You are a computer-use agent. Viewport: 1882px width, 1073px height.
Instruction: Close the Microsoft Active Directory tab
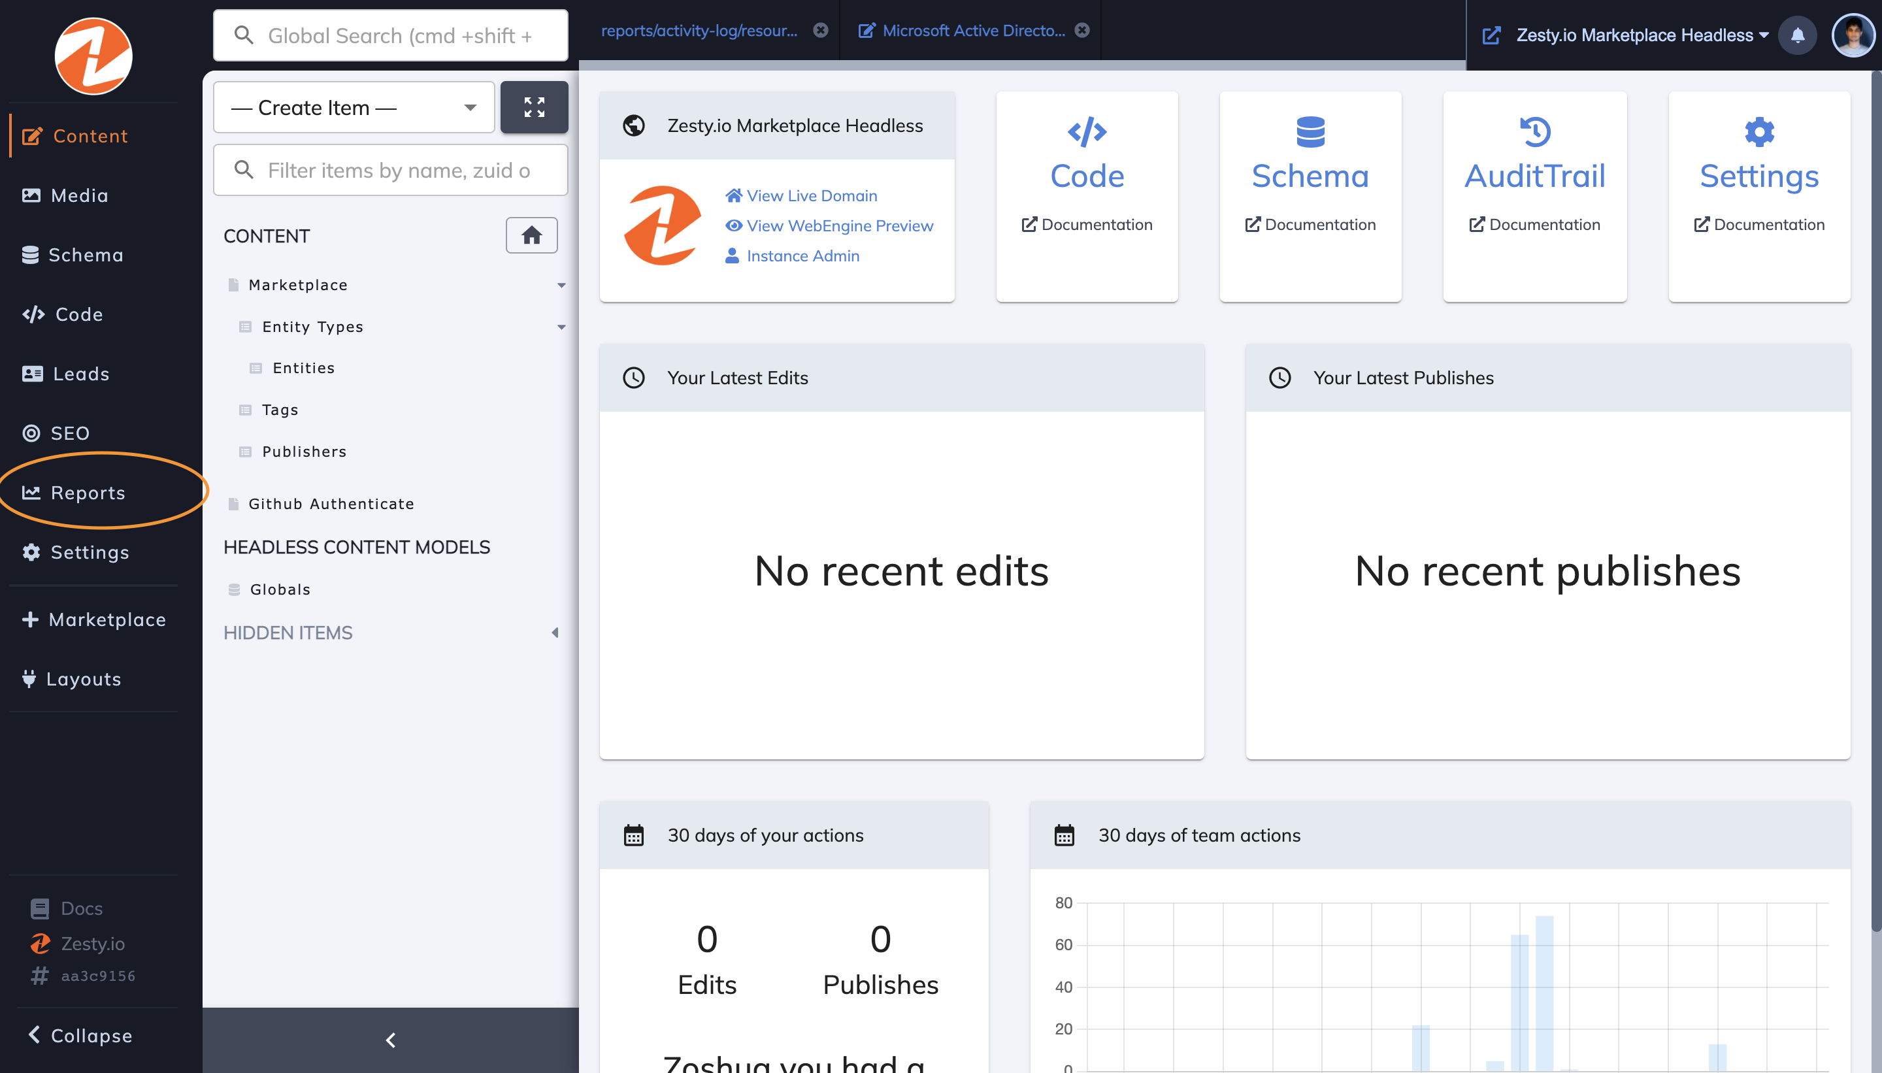click(1081, 30)
